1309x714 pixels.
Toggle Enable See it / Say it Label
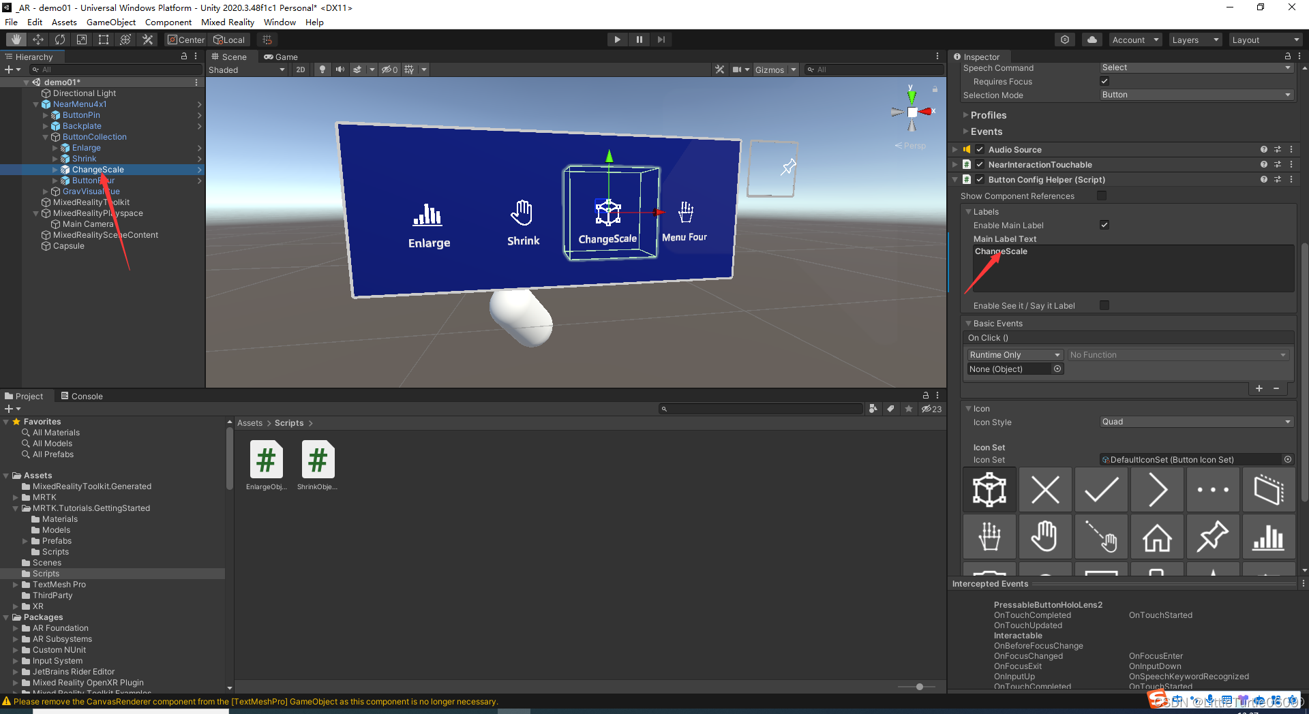(x=1104, y=305)
